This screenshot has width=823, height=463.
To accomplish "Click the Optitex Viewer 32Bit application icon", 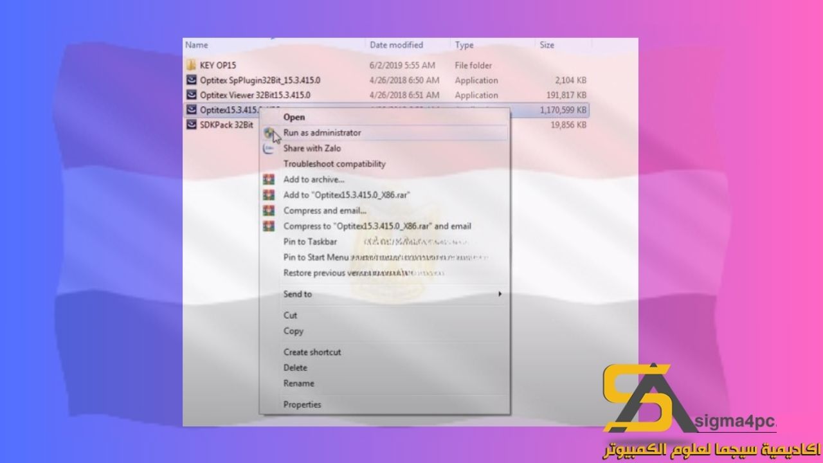I will [x=191, y=95].
